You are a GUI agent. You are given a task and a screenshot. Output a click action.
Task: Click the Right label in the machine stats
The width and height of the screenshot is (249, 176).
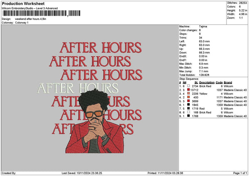click(x=183, y=45)
